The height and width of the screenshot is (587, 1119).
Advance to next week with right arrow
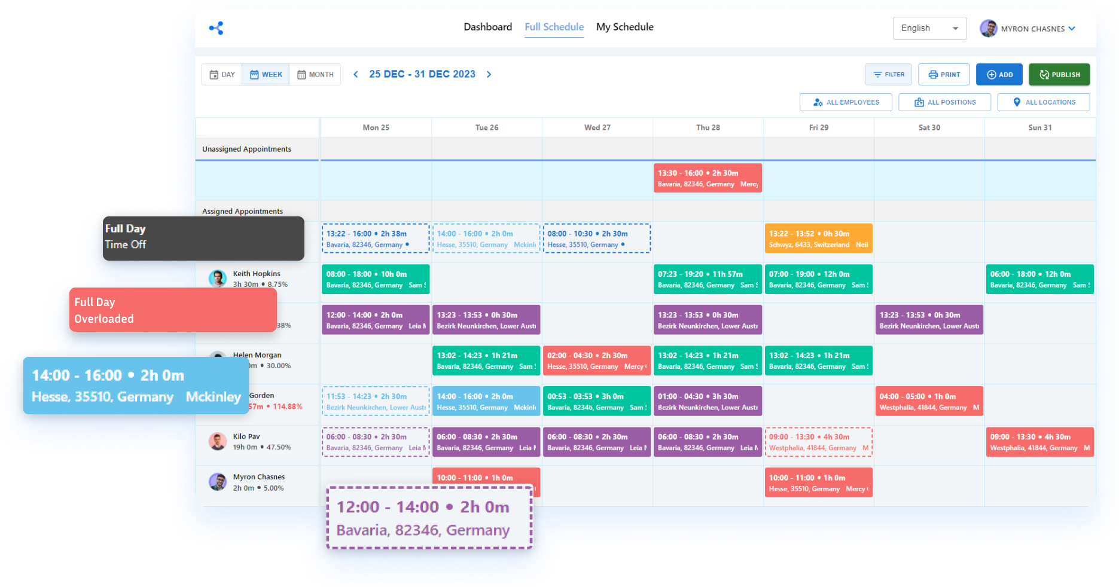coord(489,74)
